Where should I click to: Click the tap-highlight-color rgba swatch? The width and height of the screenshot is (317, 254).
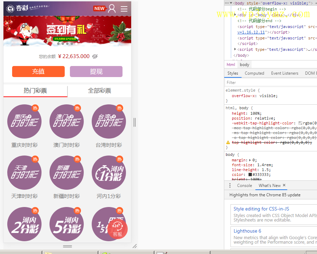click(x=300, y=123)
